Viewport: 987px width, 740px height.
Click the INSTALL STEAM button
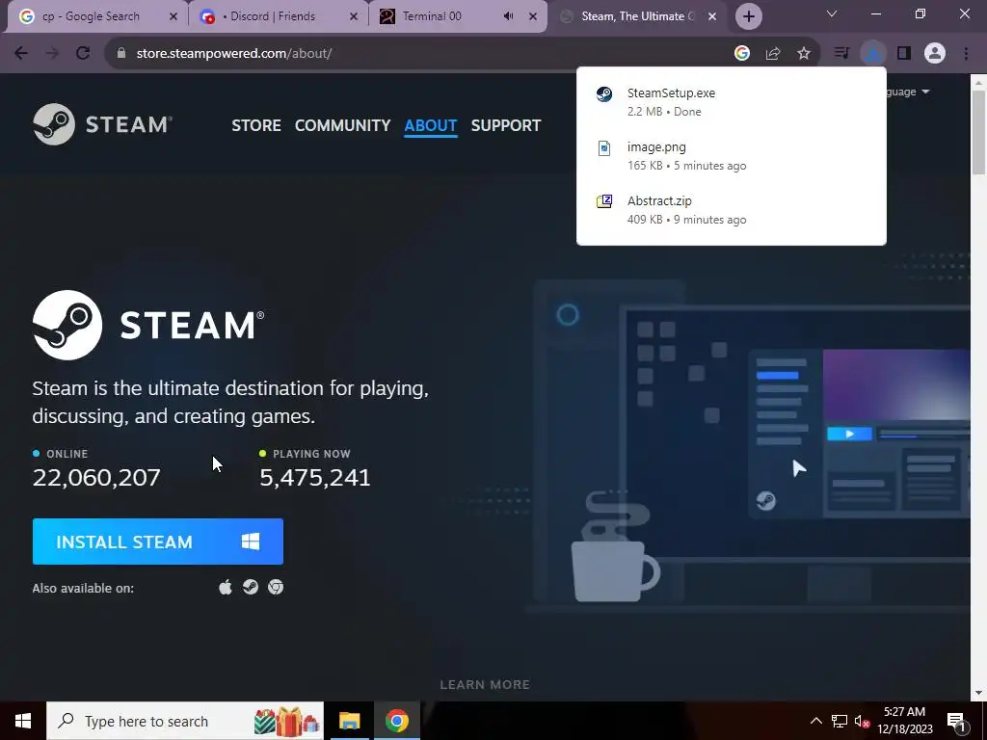coord(158,542)
